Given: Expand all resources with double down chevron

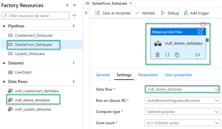Looking at the screenshot, I should coord(67,5).
